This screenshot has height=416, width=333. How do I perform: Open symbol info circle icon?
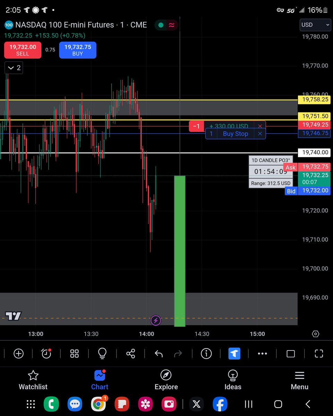[206, 354]
